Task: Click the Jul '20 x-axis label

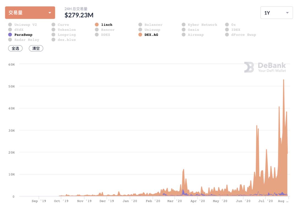Action: coord(265,201)
